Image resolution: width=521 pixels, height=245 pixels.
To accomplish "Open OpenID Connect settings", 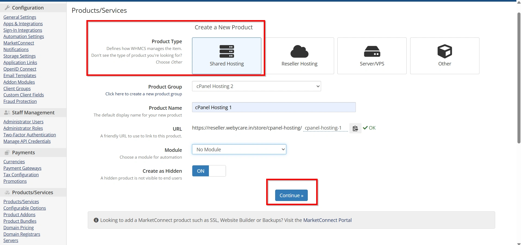I will (x=20, y=69).
